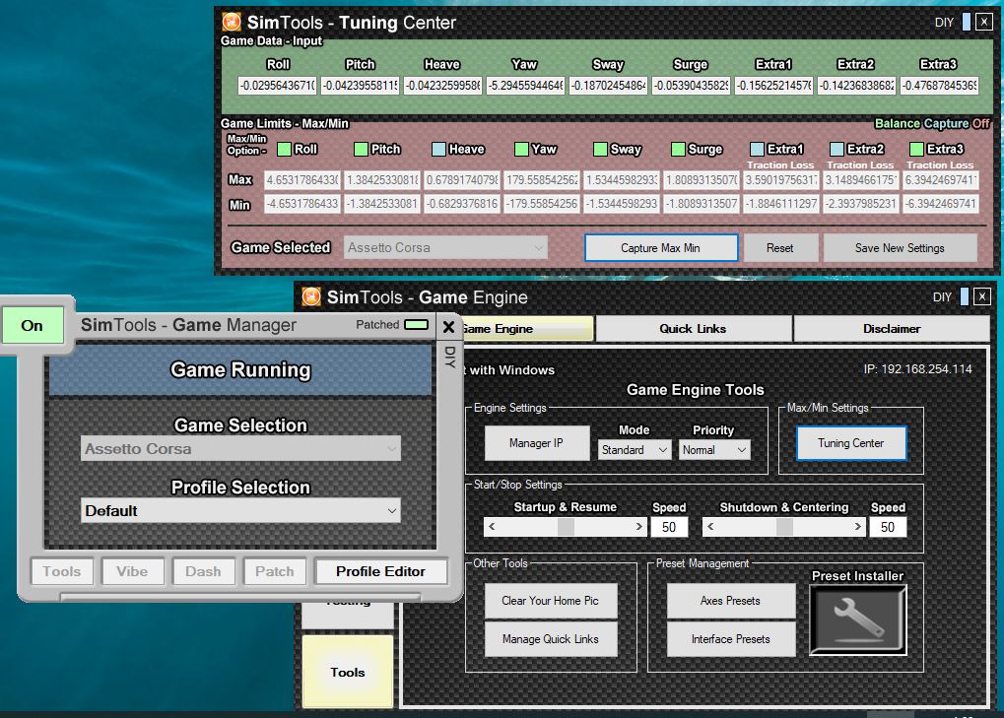Open the Disclaimer tab
1004x718 pixels.
892,328
